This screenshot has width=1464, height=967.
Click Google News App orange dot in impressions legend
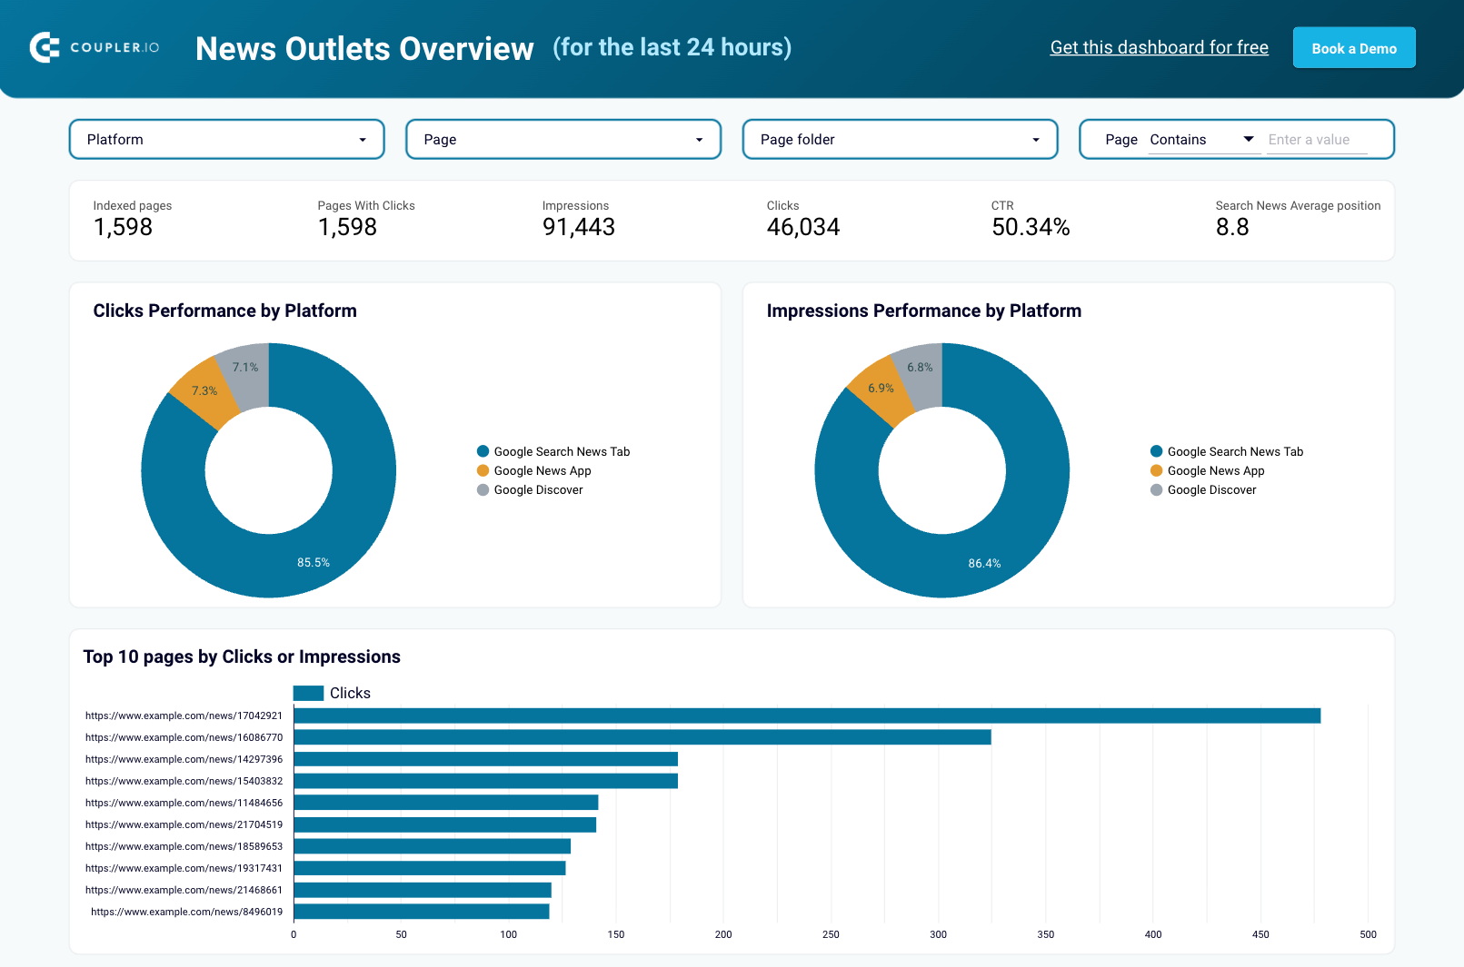pyautogui.click(x=1156, y=470)
